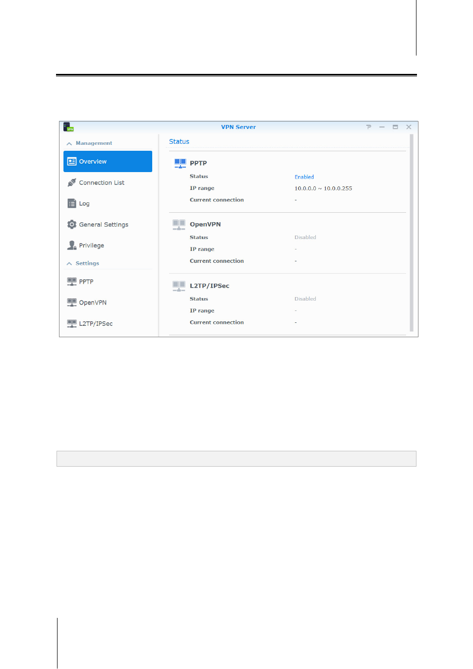Screen dimensions: 473x669
Task: Click the OpenVPN heading in Status panel
Action: [x=205, y=224]
